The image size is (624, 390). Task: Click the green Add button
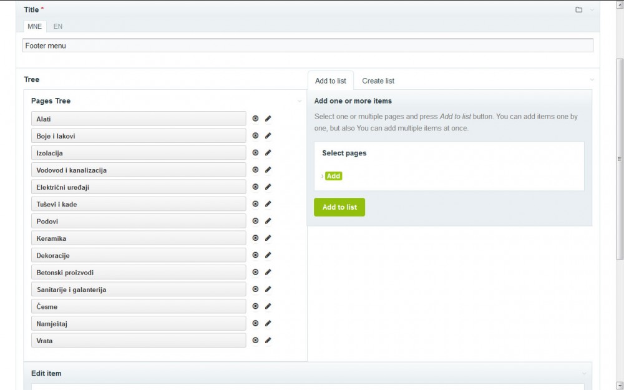(333, 176)
